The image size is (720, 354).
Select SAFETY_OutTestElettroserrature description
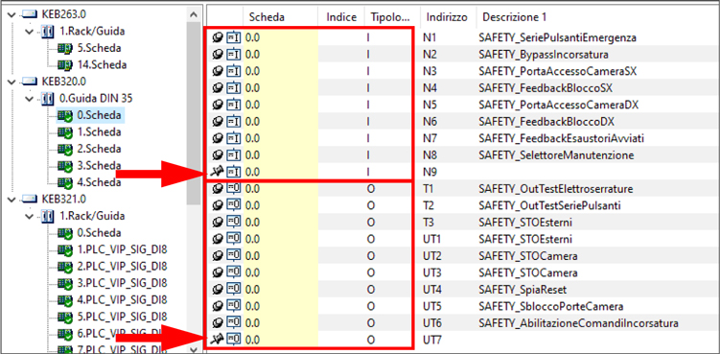556,189
